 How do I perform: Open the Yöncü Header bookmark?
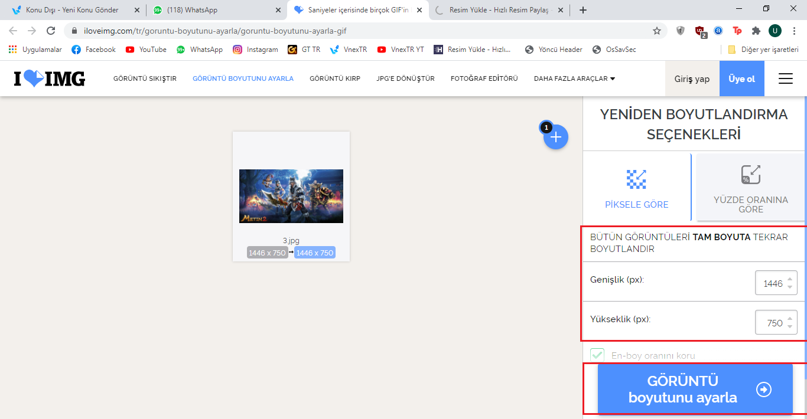[x=554, y=50]
